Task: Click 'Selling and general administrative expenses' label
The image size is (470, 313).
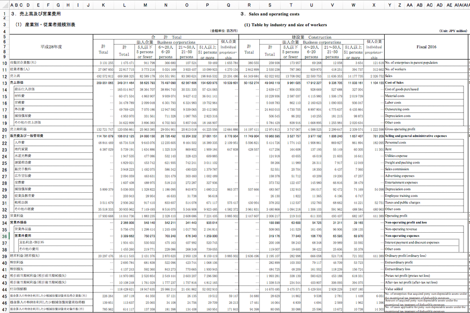Action: click(x=416, y=136)
